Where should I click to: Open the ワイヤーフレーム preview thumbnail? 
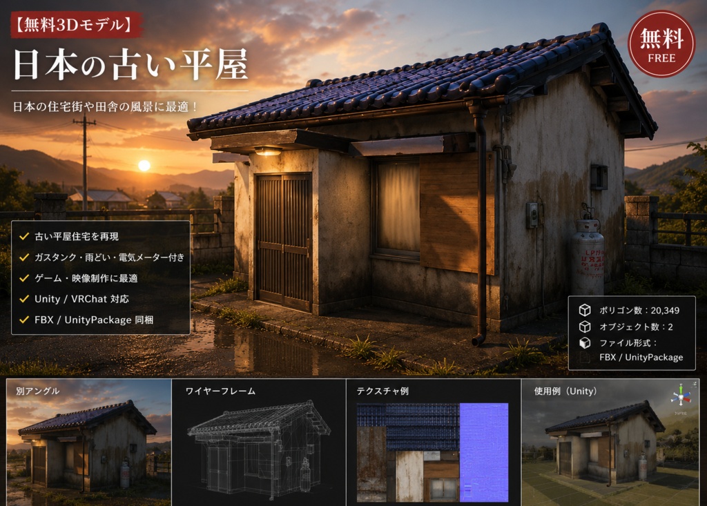coord(259,442)
